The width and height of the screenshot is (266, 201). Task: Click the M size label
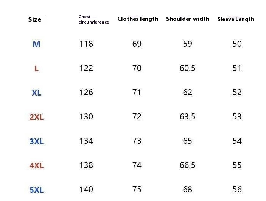pyautogui.click(x=36, y=44)
